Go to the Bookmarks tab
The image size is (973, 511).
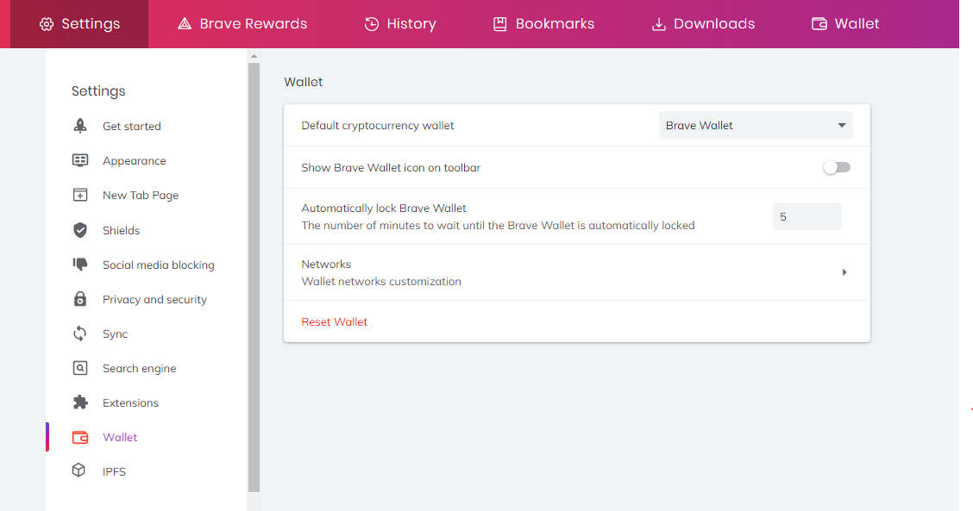(555, 23)
